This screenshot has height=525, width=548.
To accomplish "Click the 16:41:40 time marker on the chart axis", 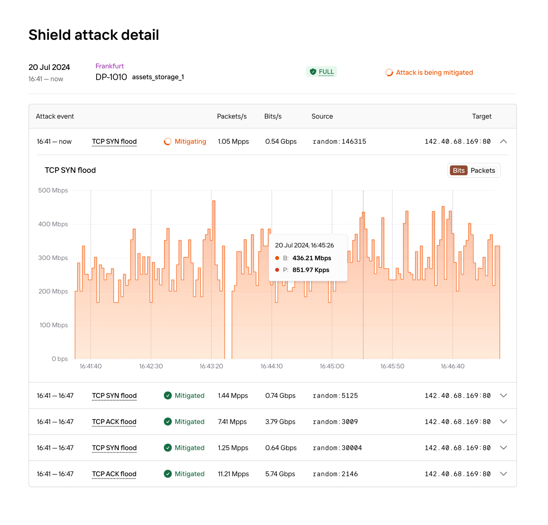I will pos(90,366).
